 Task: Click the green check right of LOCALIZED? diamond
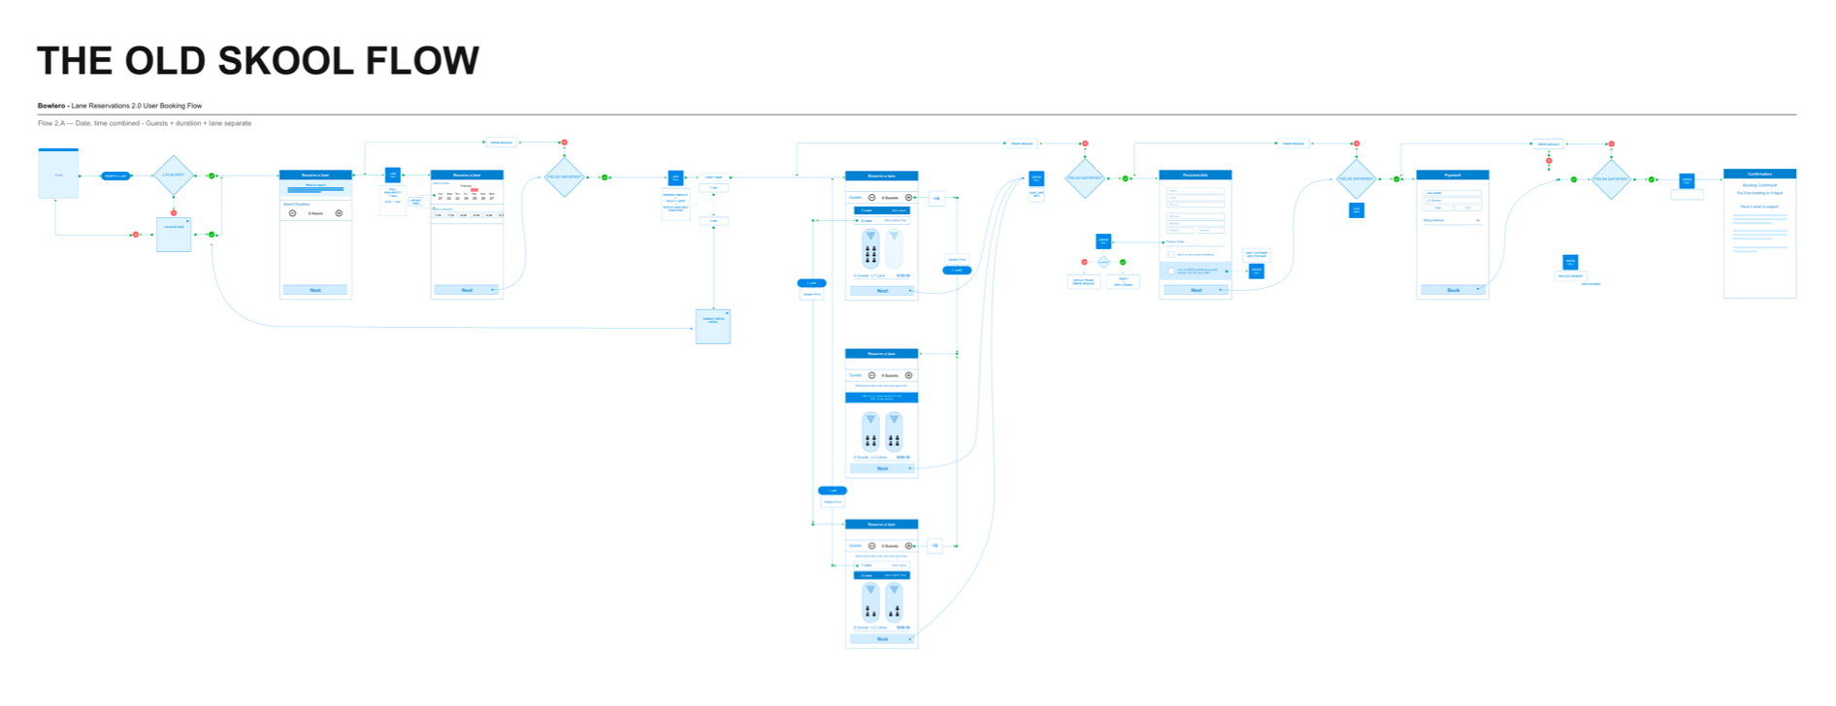tap(212, 176)
